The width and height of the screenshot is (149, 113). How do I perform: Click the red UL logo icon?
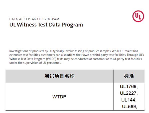coord(138,16)
